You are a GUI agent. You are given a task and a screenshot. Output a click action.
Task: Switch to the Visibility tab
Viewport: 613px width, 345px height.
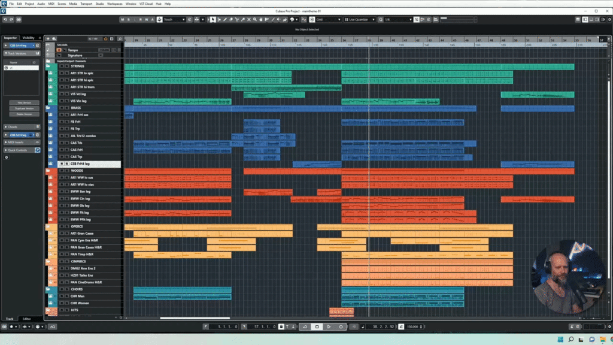pyautogui.click(x=28, y=38)
